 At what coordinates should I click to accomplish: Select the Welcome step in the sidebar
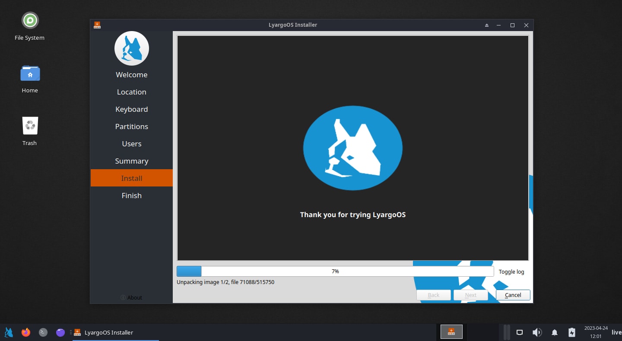[132, 75]
